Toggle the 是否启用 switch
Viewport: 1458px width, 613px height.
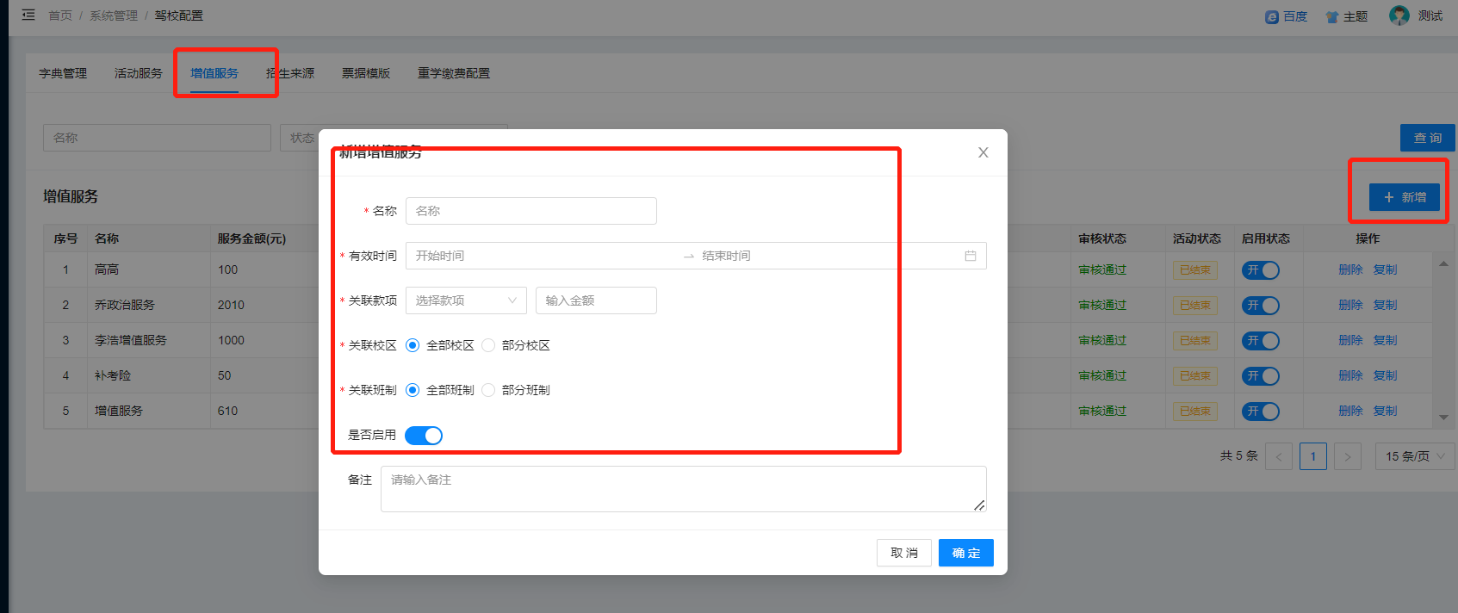click(x=424, y=436)
